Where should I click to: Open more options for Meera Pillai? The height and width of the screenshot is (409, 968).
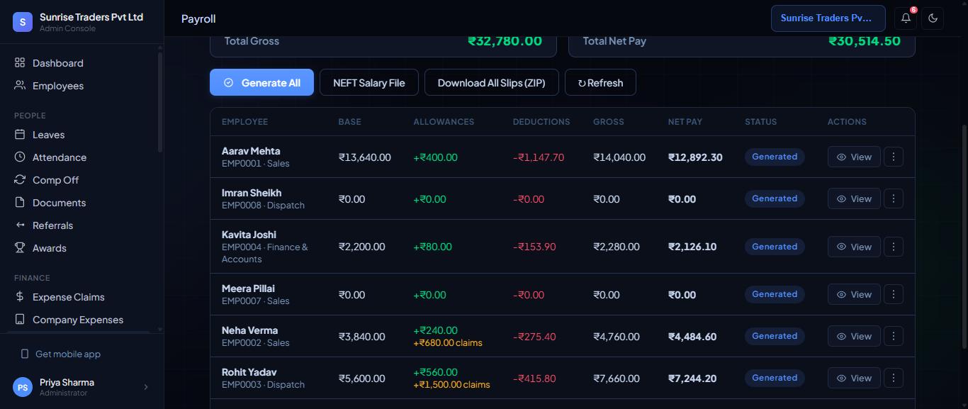(x=894, y=294)
